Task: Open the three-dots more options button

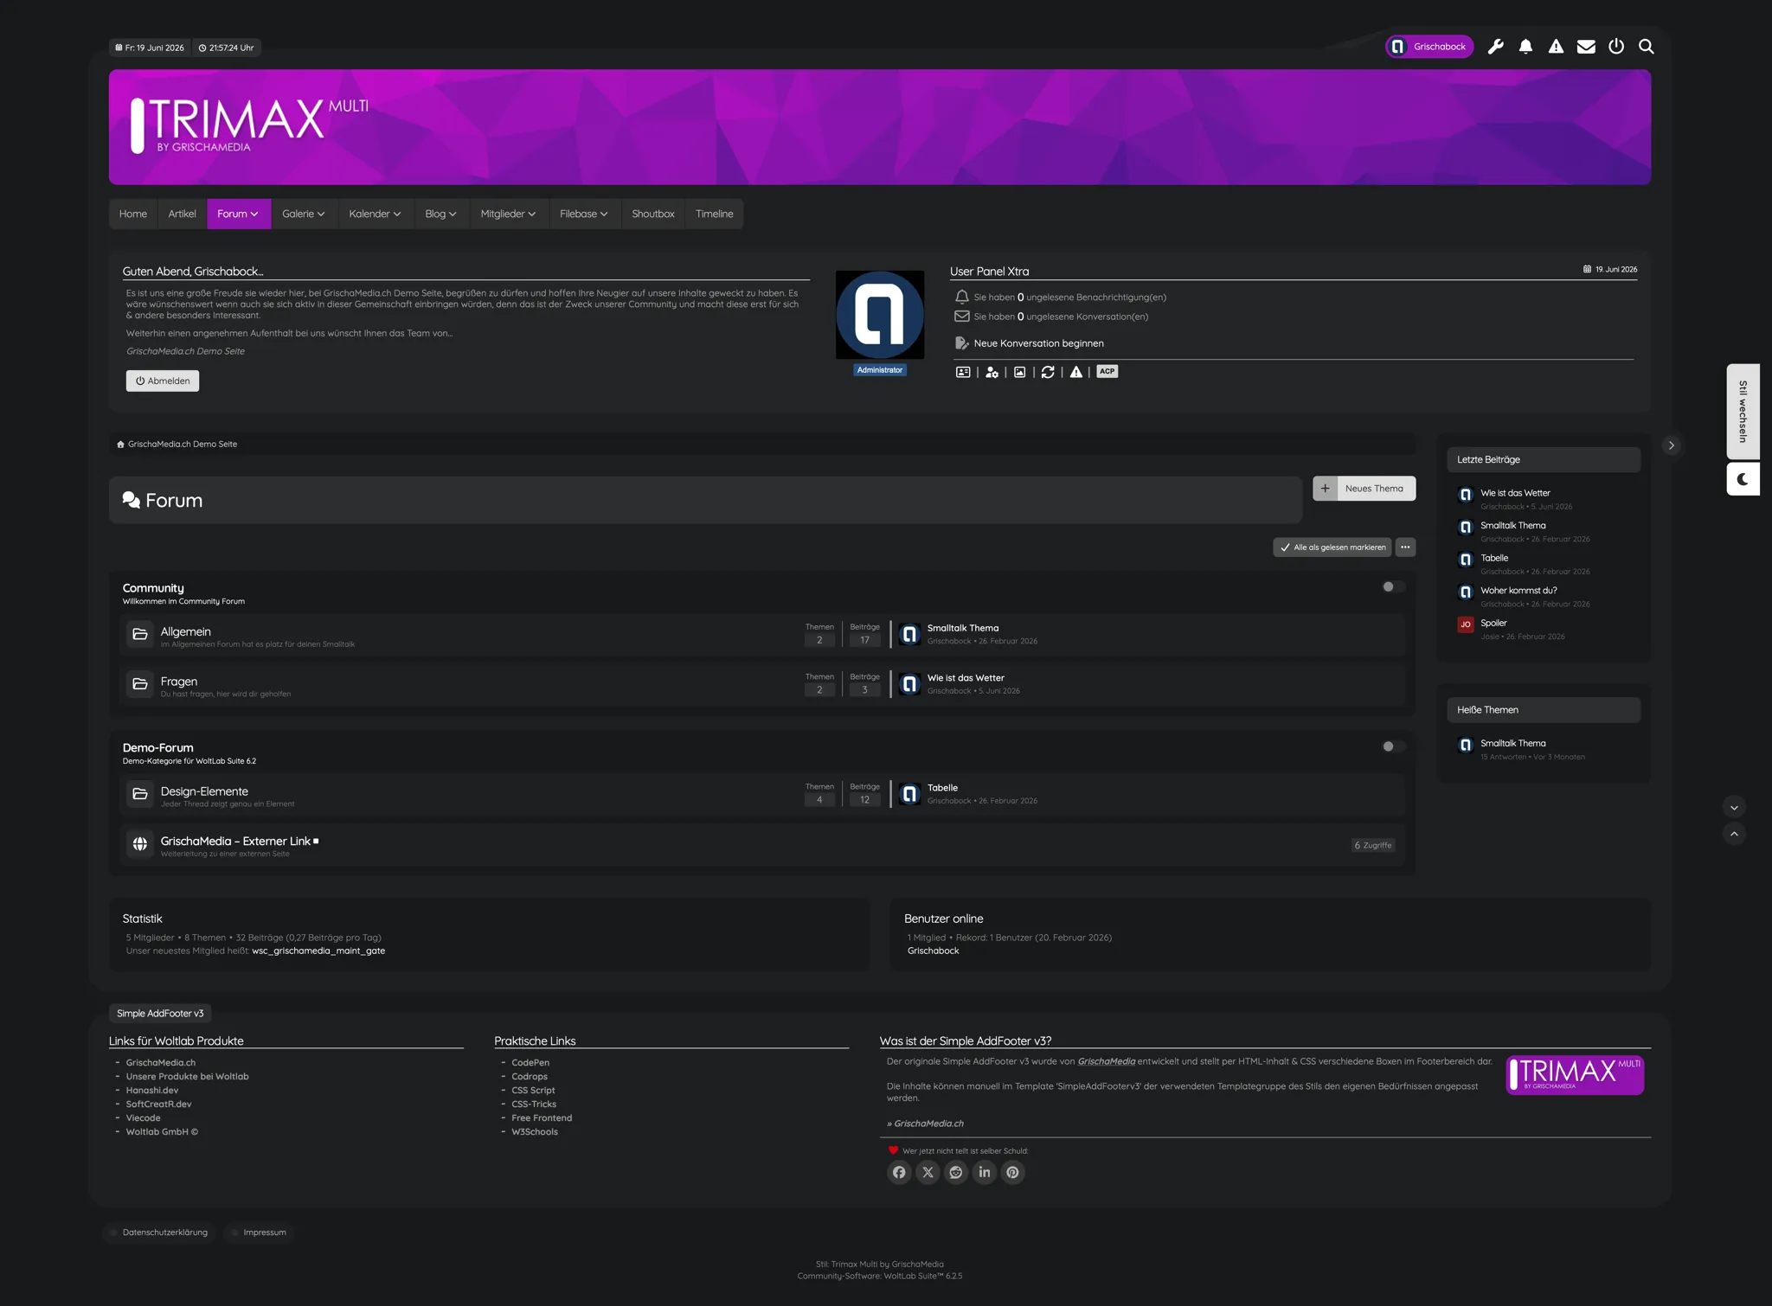Action: [1405, 547]
